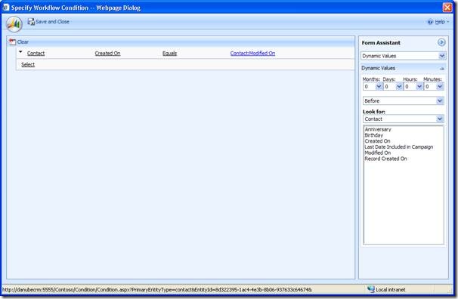Click the Clear button label
Image resolution: width=458 pixels, height=299 pixels.
23,42
